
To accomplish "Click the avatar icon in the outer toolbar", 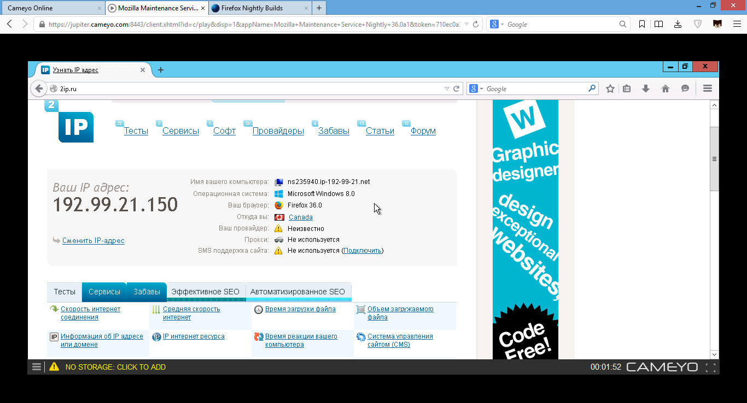I will click(x=717, y=24).
